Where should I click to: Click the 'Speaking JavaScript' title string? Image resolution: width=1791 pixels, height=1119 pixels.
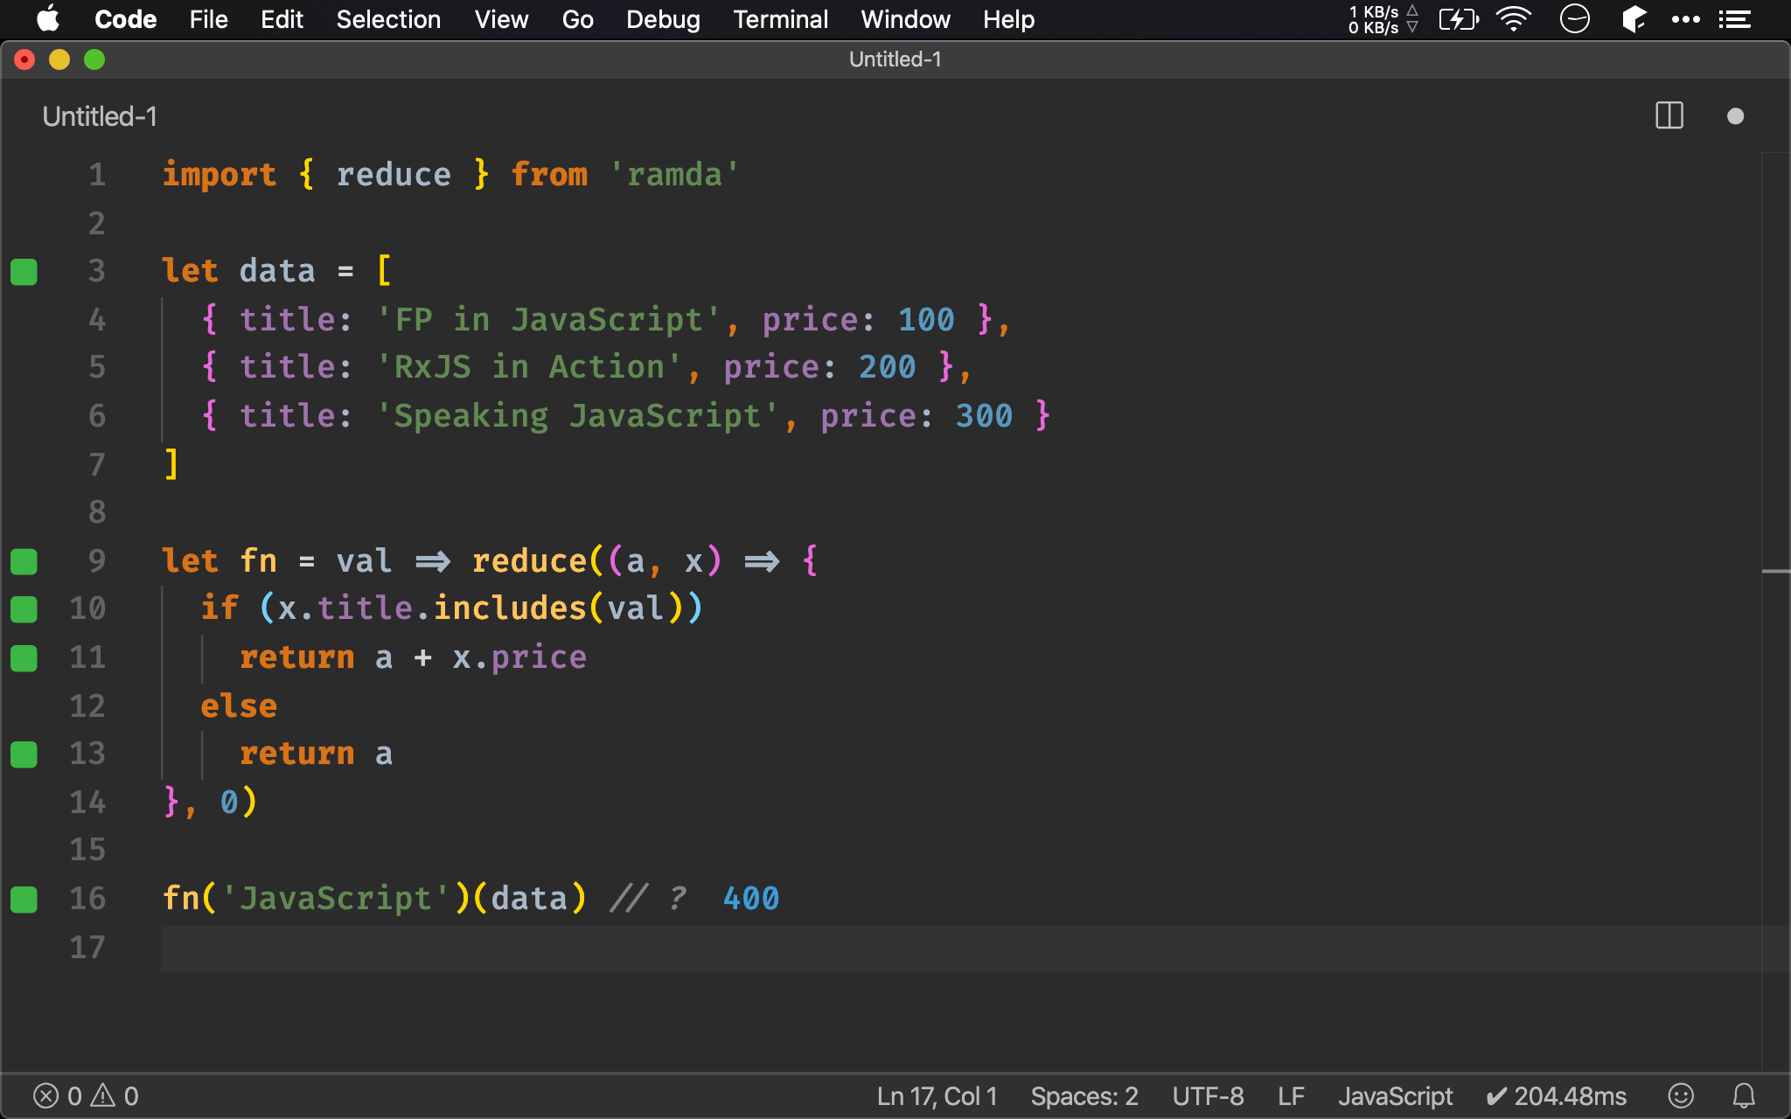[577, 415]
